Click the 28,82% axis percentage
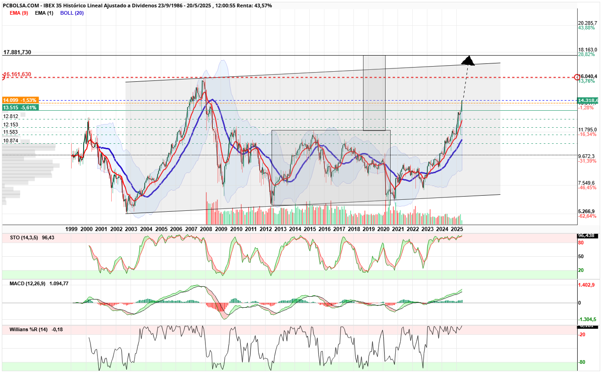Viewport: 602px width, 373px height. click(x=586, y=55)
